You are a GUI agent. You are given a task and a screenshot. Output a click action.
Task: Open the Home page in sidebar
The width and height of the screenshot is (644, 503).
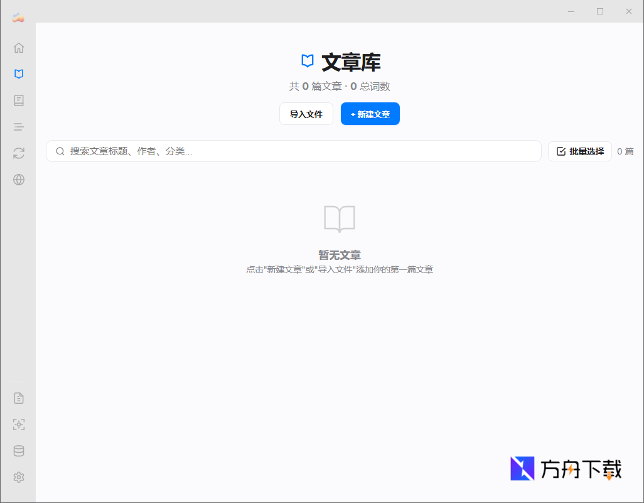click(18, 47)
